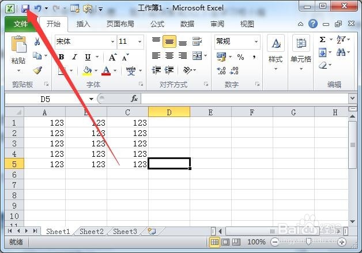Click the formula bar input field
The width and height of the screenshot is (362, 253).
(x=245, y=99)
